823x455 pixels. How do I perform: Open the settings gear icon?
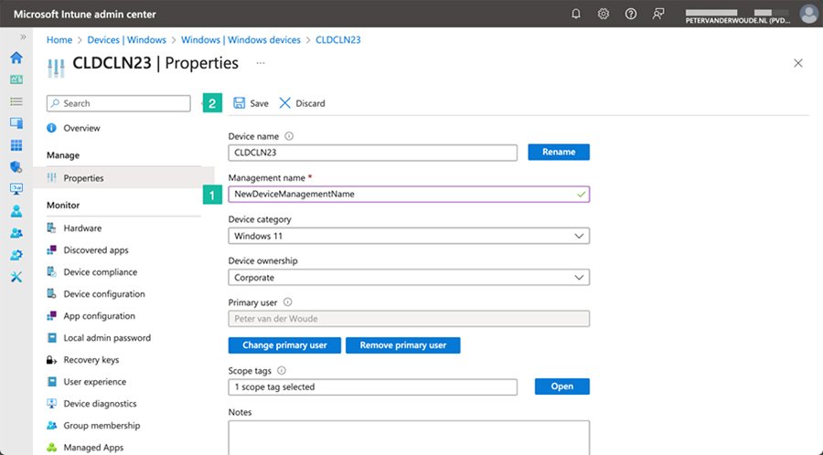pos(604,14)
